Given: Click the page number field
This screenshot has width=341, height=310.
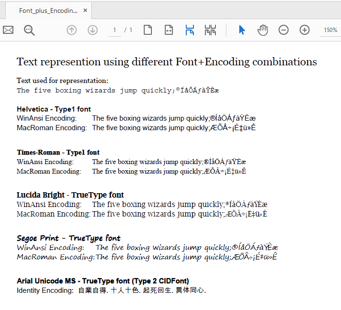Looking at the screenshot, I should point(115,30).
